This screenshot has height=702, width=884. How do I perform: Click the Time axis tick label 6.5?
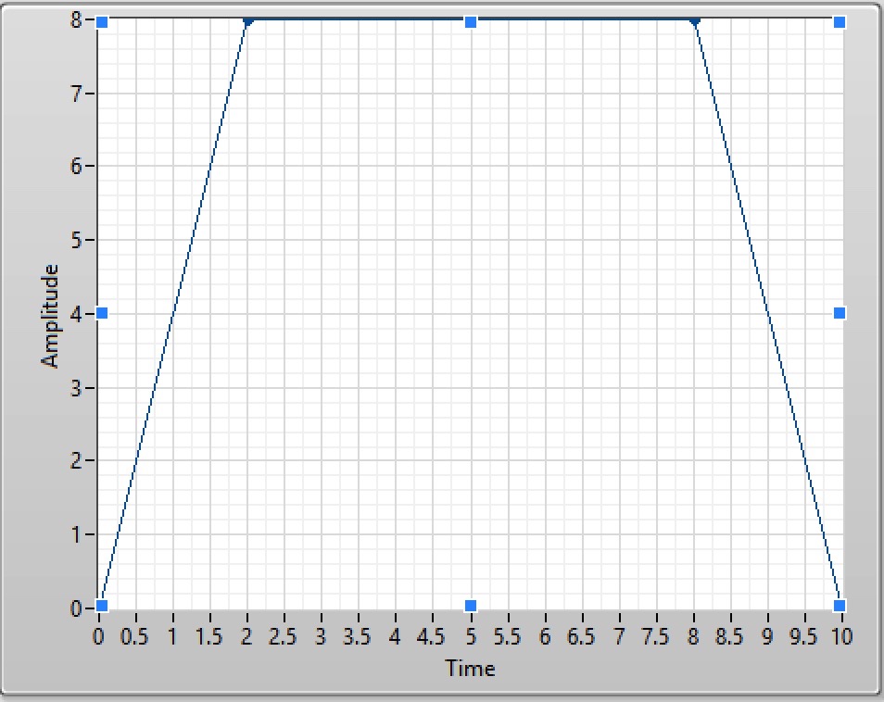click(581, 636)
